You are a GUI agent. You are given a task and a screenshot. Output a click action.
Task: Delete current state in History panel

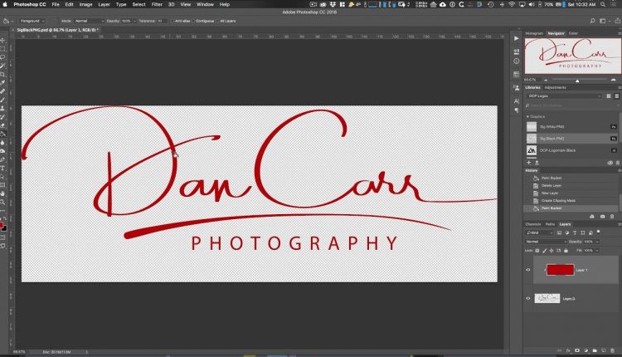(612, 217)
